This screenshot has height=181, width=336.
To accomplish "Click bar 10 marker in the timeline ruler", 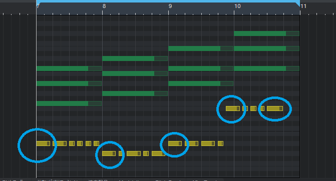I will coord(237,6).
